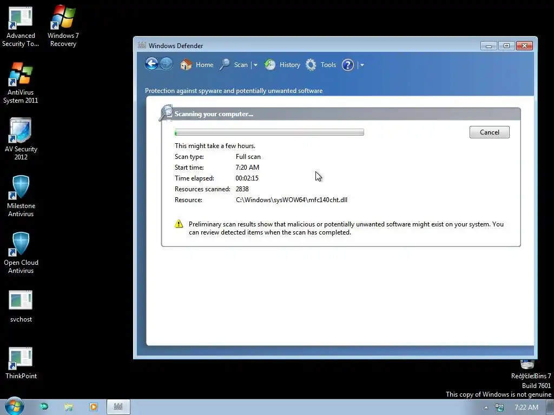Select ThinkPoint desktop icon
554x415 pixels.
pyautogui.click(x=21, y=363)
